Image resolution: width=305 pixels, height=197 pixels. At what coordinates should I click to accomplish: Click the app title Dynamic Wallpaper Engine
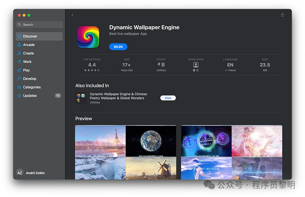144,27
